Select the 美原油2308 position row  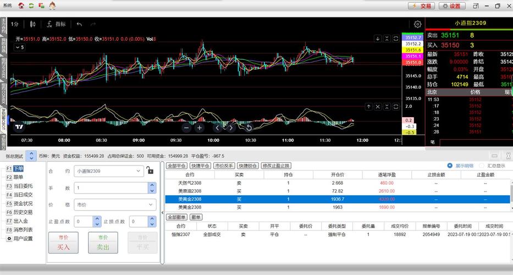(338, 191)
